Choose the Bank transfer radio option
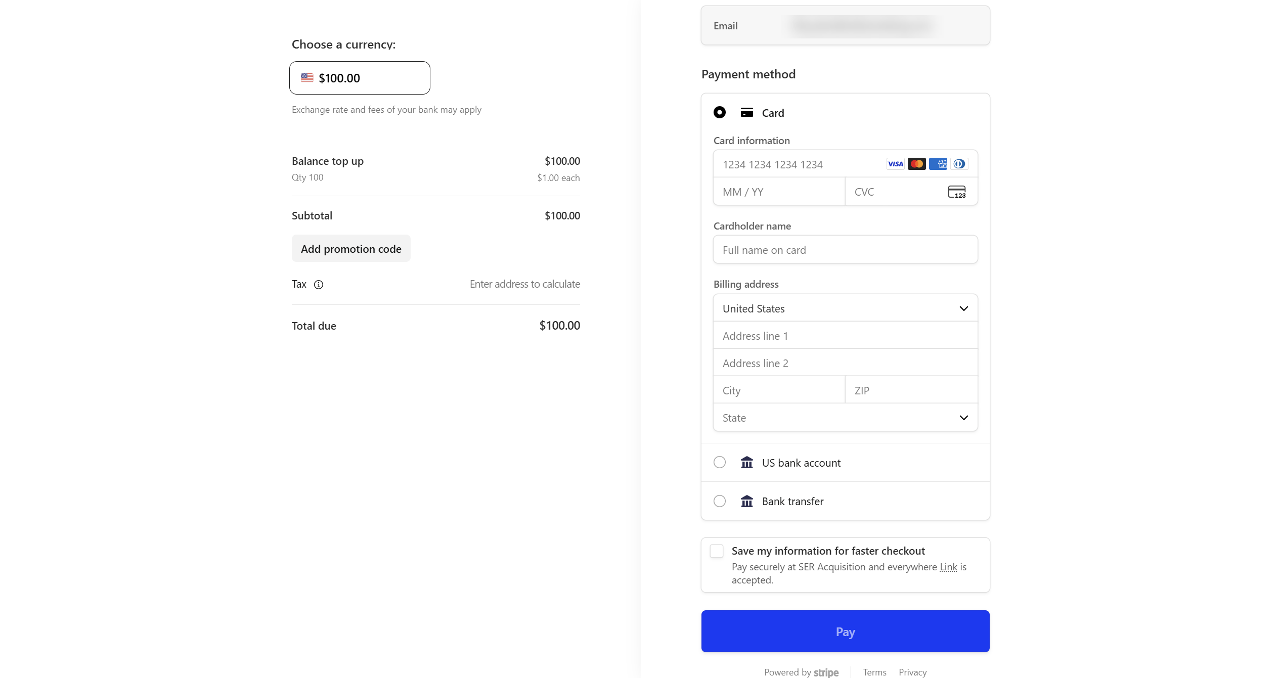Viewport: 1279px width, 678px height. pyautogui.click(x=719, y=501)
